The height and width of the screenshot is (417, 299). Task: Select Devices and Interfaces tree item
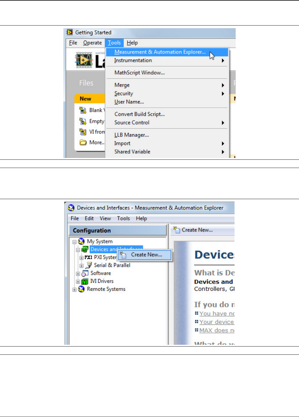(116, 249)
